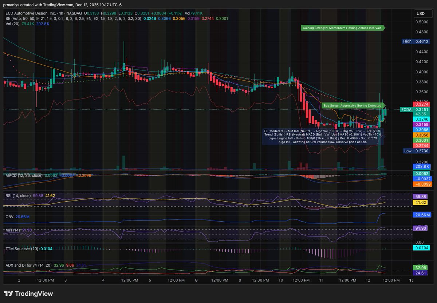Viewport: 437px width, 303px height.
Task: Click the 24.61 ADX axis tag
Action: [421, 273]
